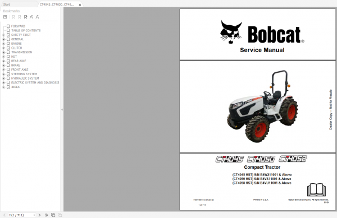Click the 'Service Manual' title text
This screenshot has width=337, height=218.
(x=262, y=50)
